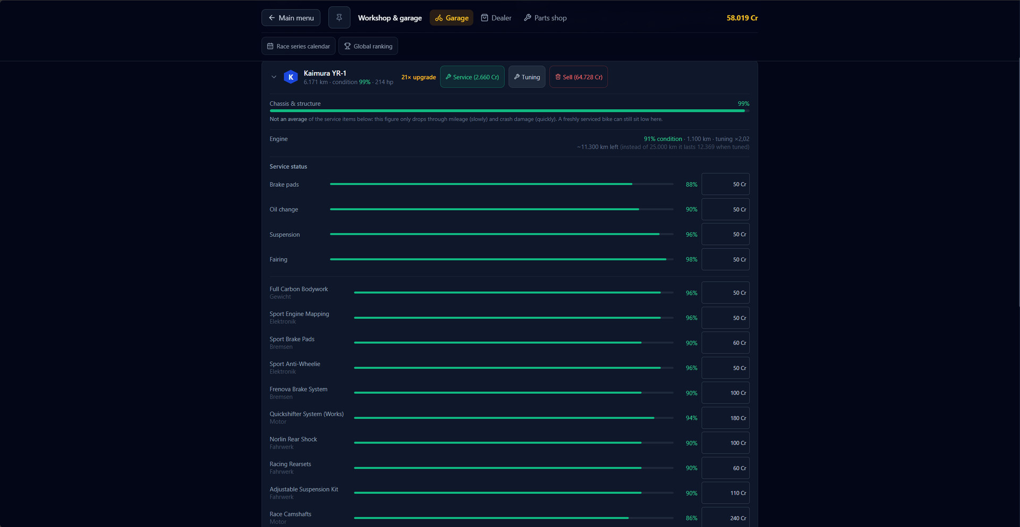Click the pin icon button
Screen dimensions: 1020x527
[x=339, y=18]
